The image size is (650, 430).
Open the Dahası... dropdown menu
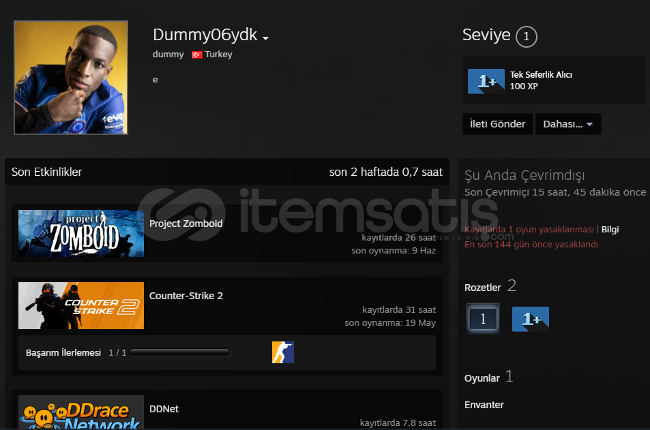(568, 124)
